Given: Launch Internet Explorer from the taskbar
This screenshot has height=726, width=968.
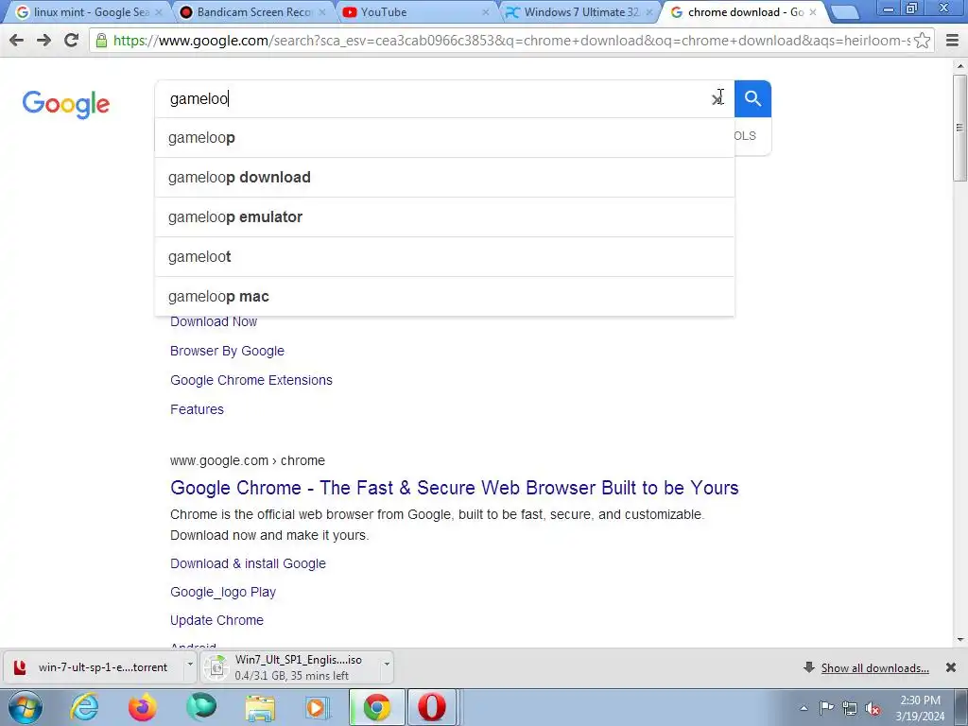Looking at the screenshot, I should pos(84,707).
